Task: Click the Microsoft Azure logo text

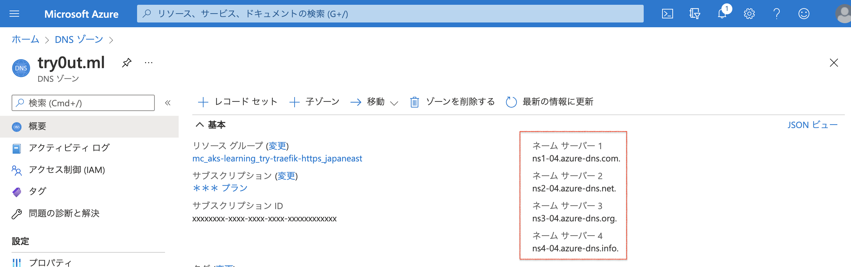Action: coord(81,14)
